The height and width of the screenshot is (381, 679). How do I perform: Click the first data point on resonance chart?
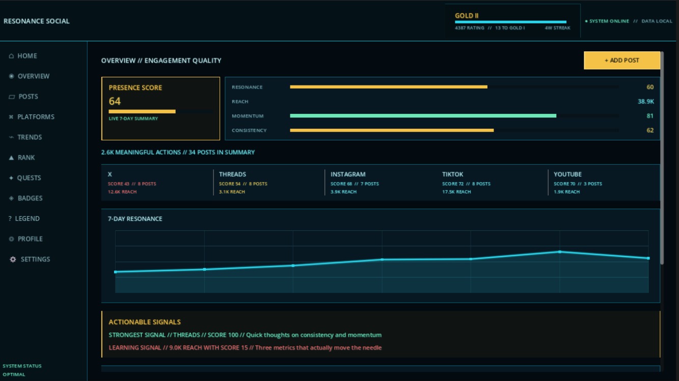click(x=116, y=272)
